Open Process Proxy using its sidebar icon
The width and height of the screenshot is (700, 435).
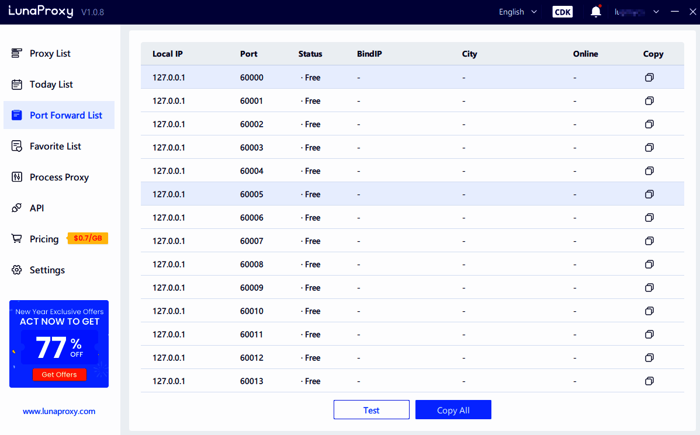tap(16, 177)
